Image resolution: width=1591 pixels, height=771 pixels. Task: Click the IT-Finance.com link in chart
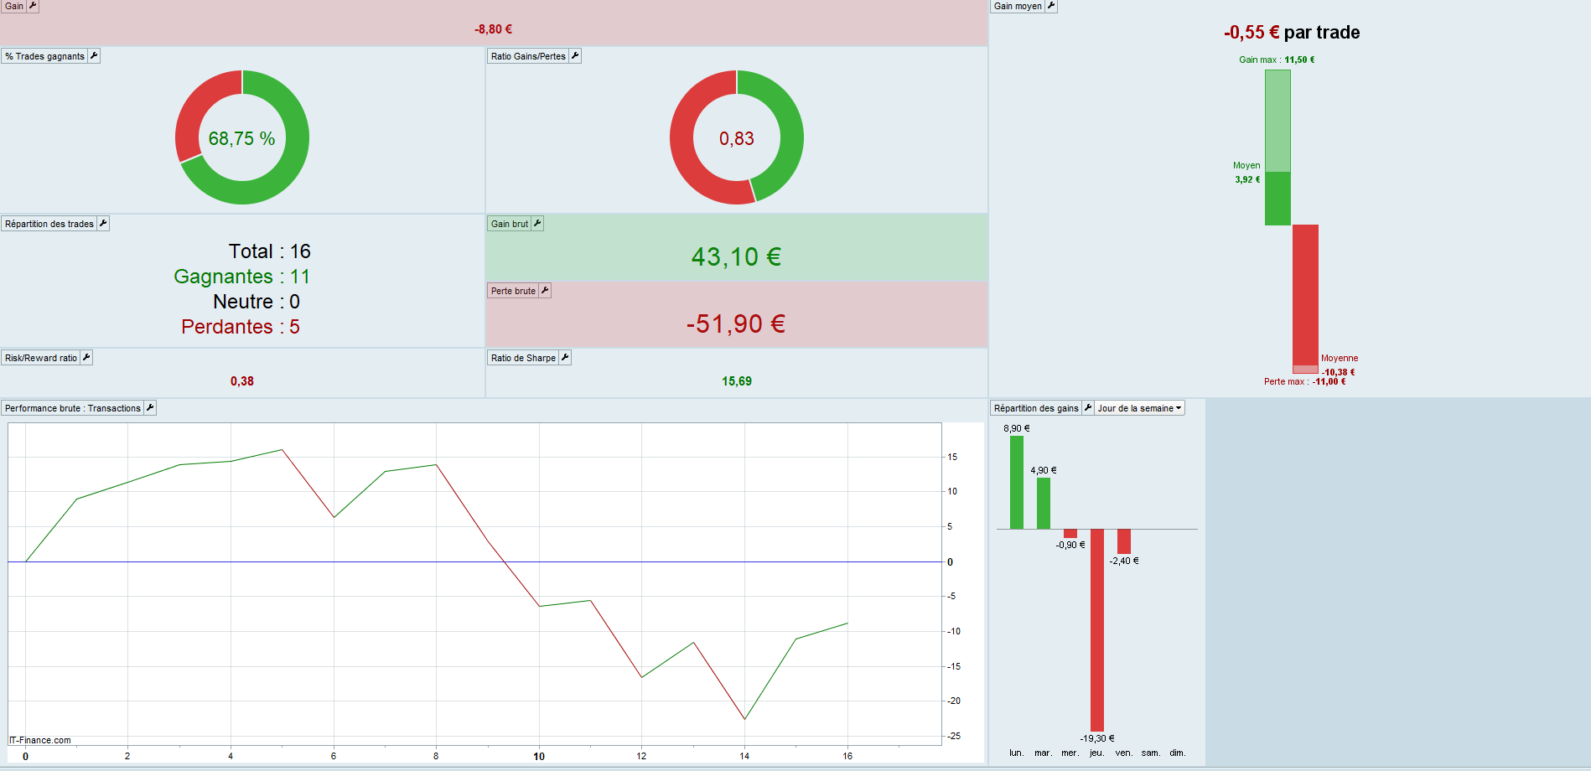[x=40, y=740]
